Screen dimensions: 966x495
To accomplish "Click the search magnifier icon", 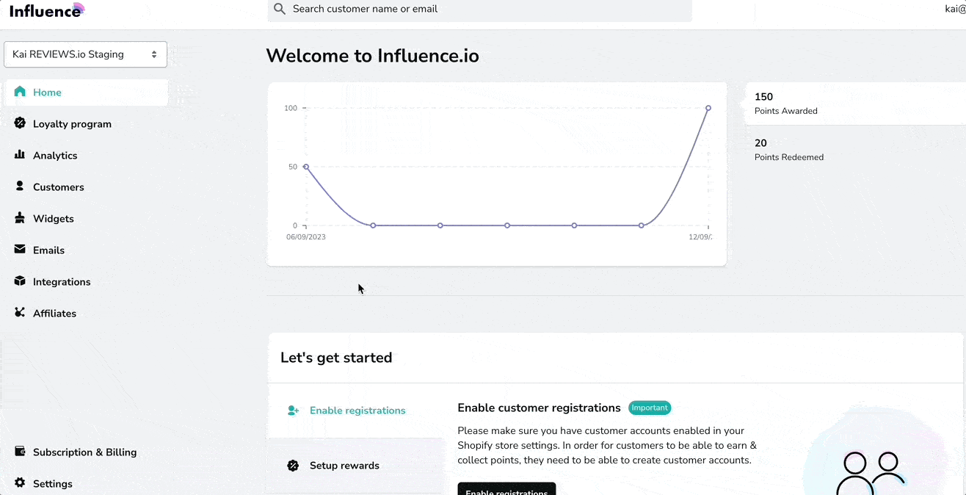I will pyautogui.click(x=280, y=9).
